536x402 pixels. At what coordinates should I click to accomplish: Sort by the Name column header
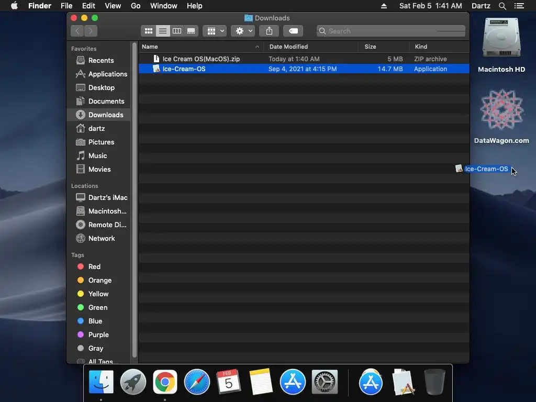[200, 47]
